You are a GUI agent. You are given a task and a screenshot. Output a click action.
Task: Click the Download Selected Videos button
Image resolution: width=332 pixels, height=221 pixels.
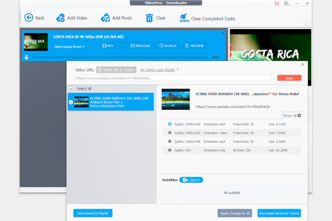[x=279, y=213]
